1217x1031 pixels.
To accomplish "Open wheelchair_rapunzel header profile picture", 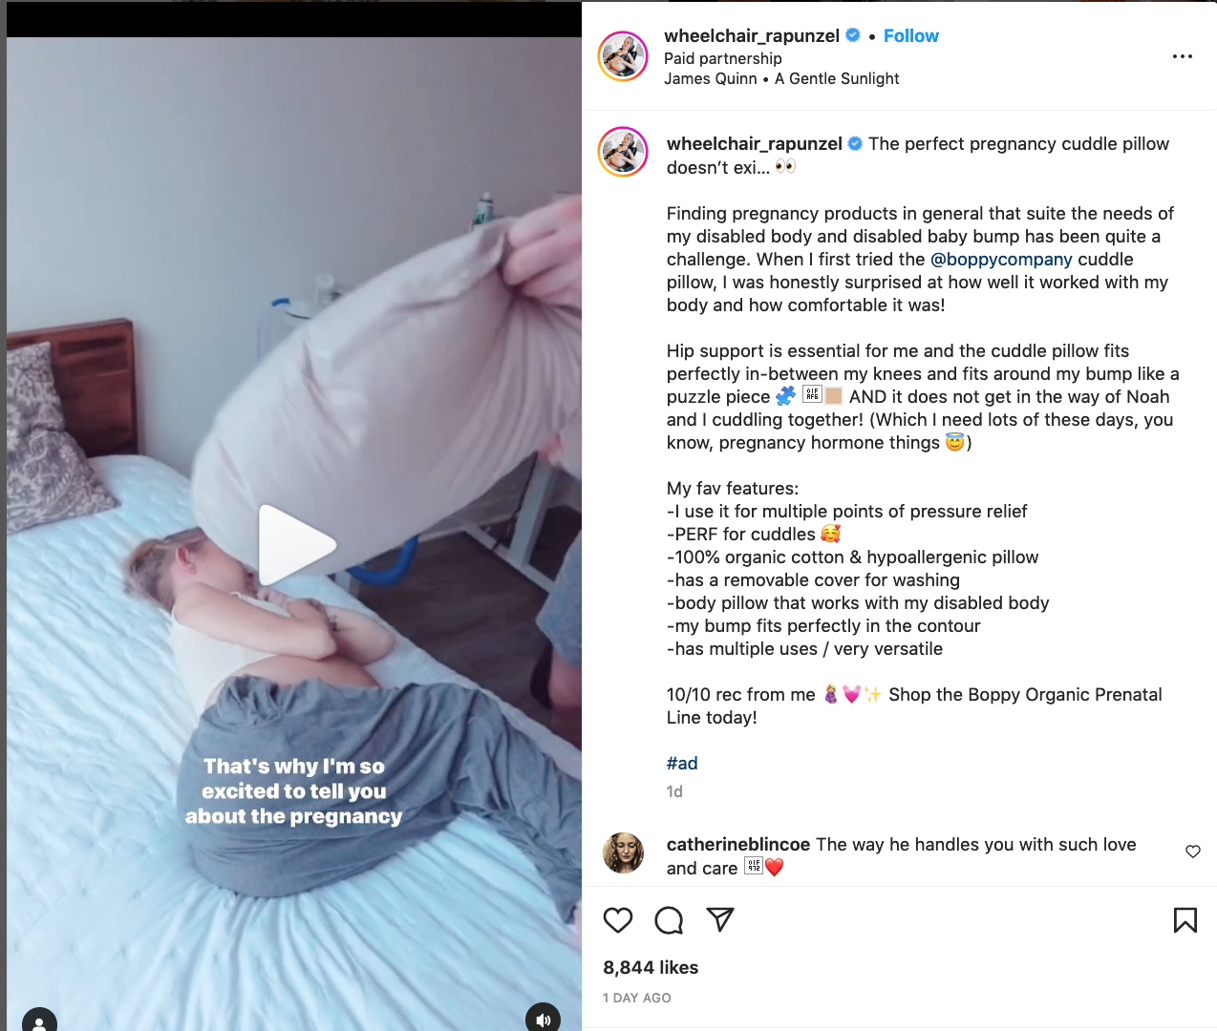I will 623,56.
